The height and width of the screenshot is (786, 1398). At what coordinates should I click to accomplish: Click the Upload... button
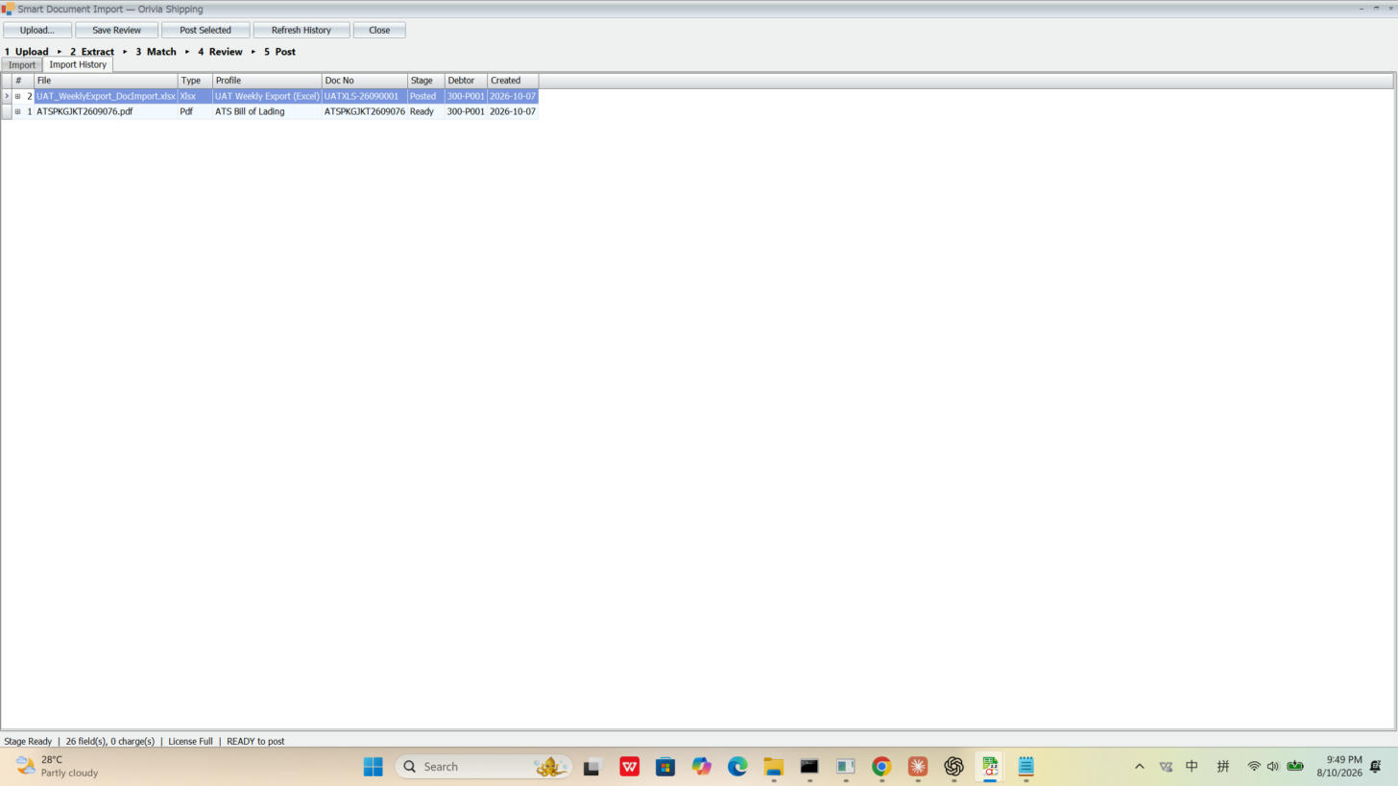click(37, 30)
